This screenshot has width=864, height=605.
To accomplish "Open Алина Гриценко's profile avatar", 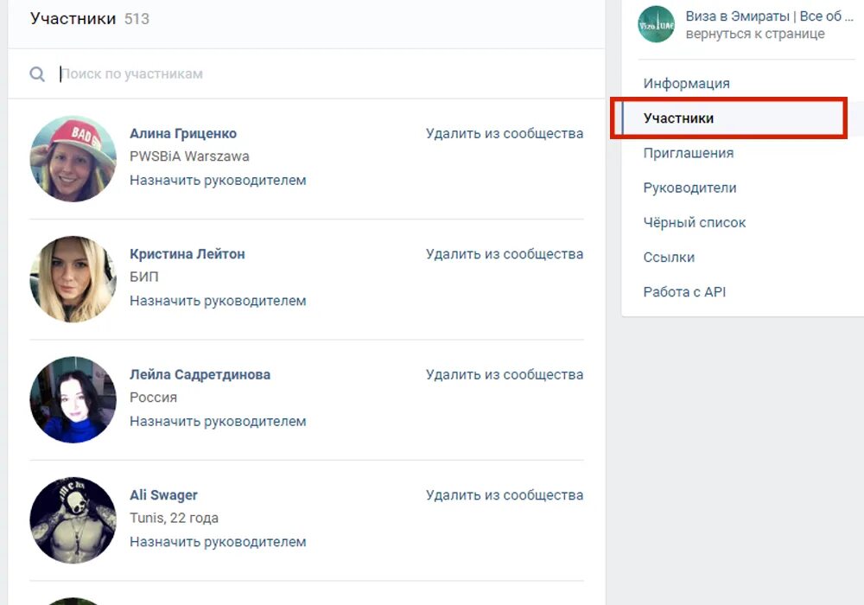I will 73,159.
